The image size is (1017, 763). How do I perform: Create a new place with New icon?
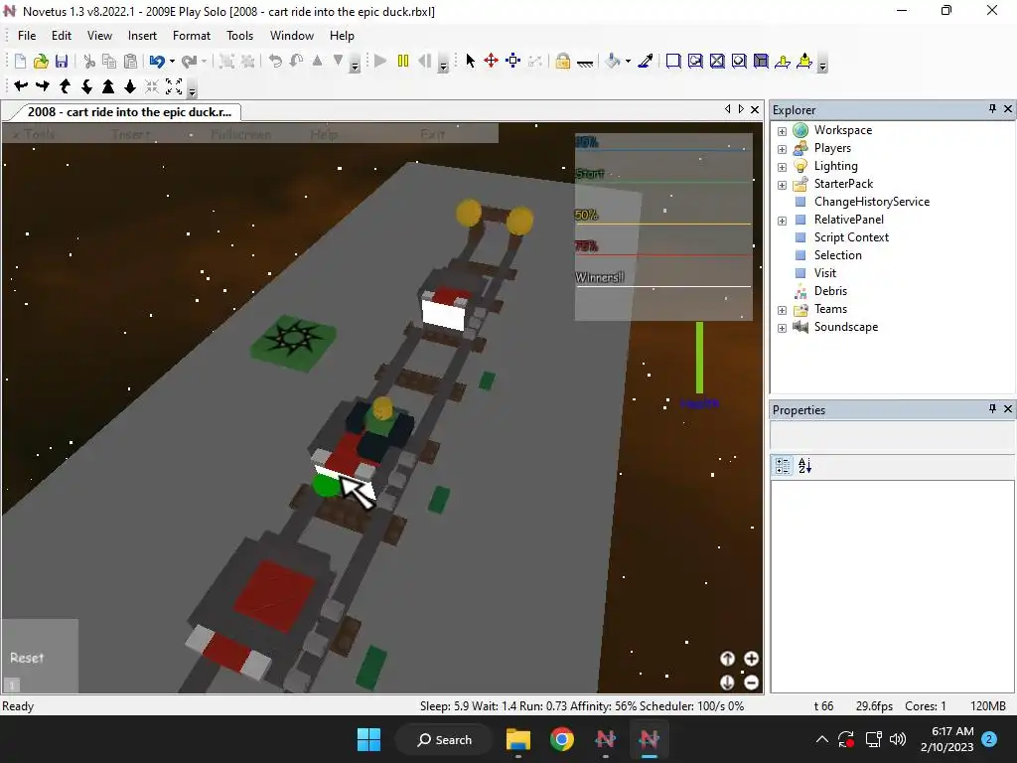coord(20,62)
